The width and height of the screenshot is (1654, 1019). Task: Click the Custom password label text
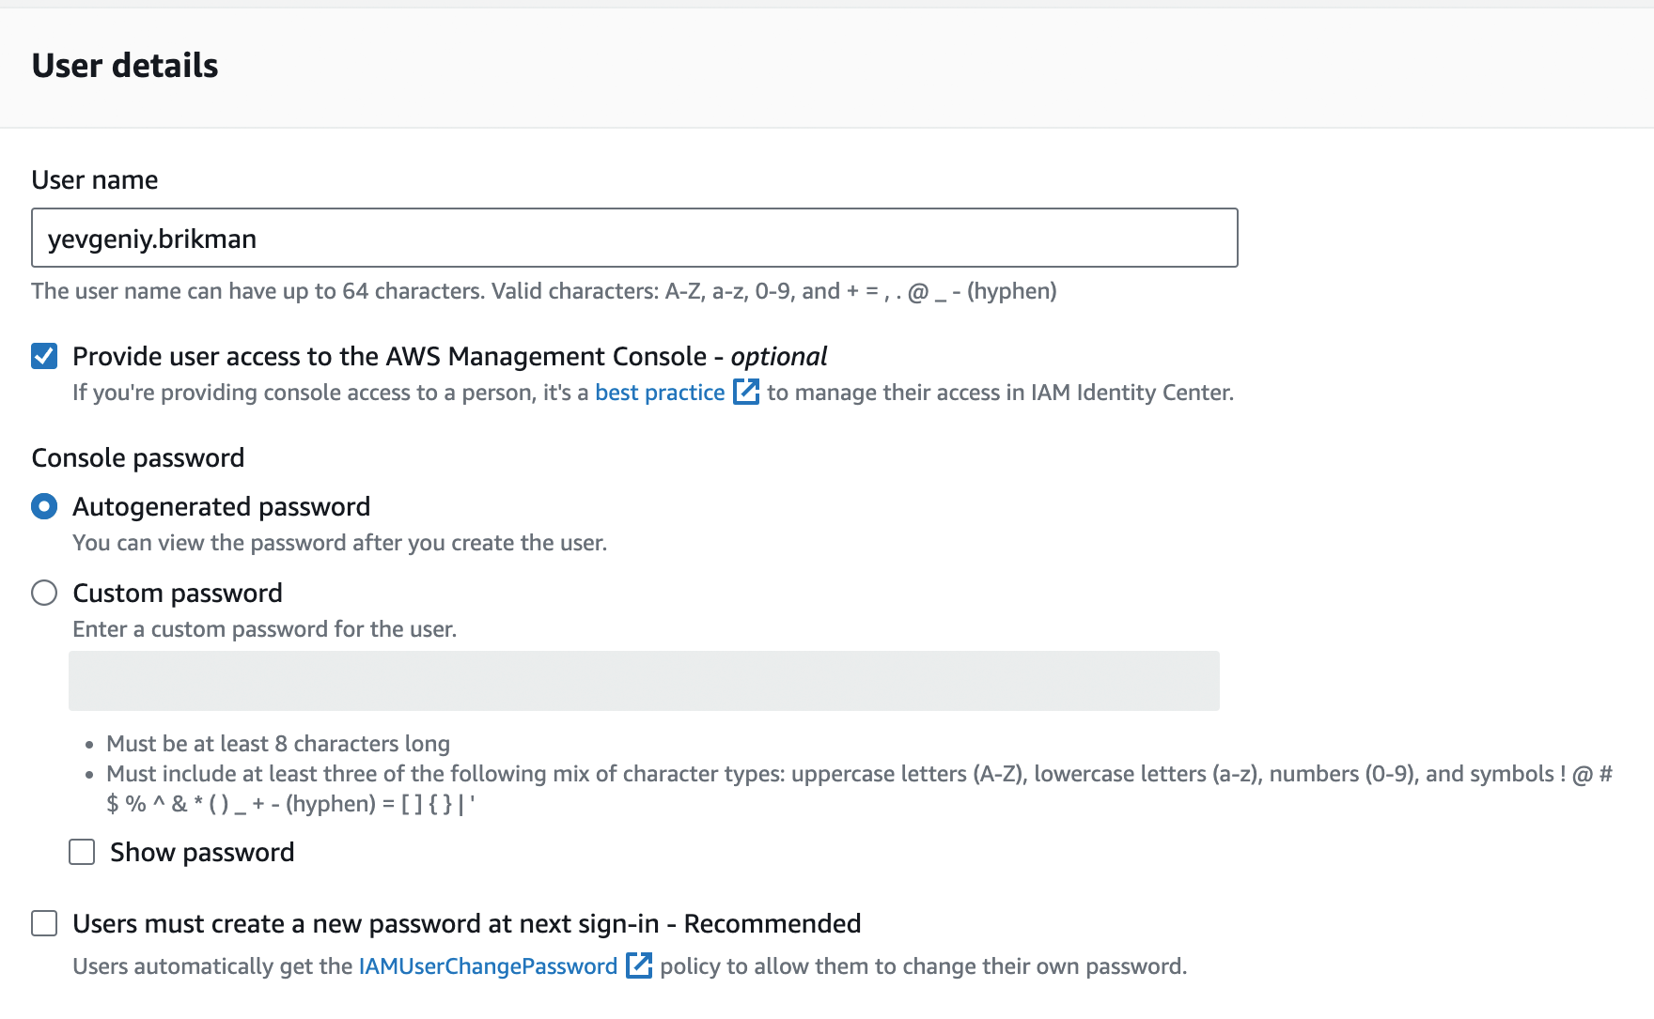[x=178, y=594]
